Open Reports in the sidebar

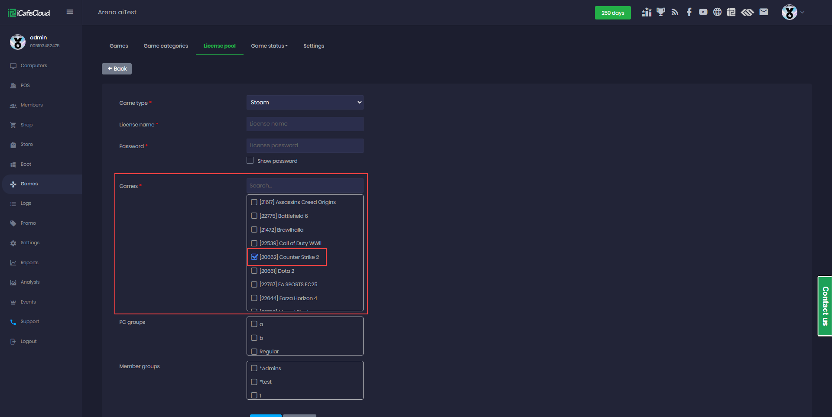tap(29, 262)
